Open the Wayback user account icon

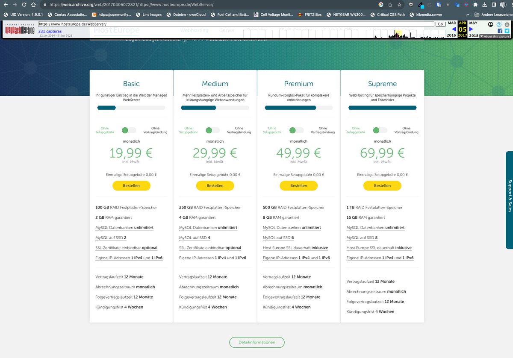coord(490,24)
